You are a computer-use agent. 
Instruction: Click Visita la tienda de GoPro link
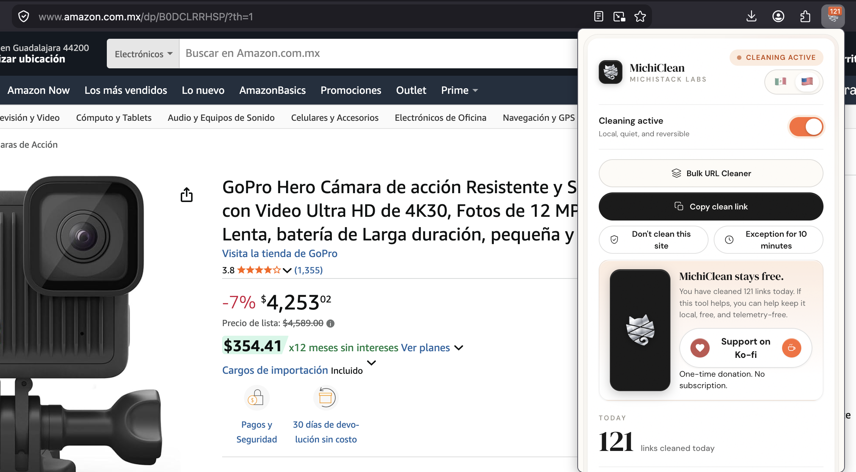pos(280,254)
